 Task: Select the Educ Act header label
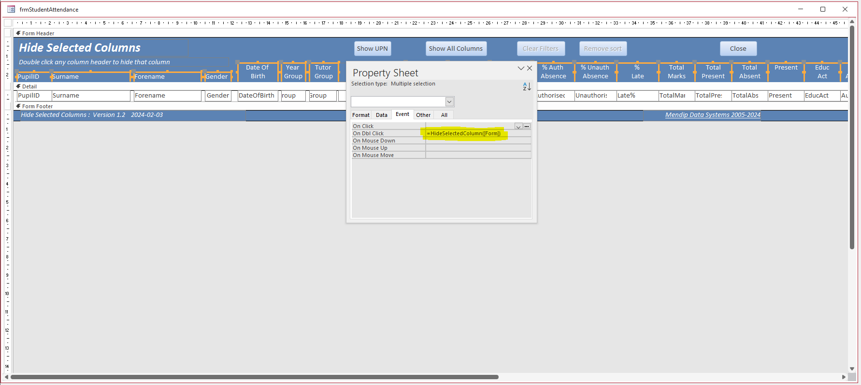pyautogui.click(x=822, y=71)
